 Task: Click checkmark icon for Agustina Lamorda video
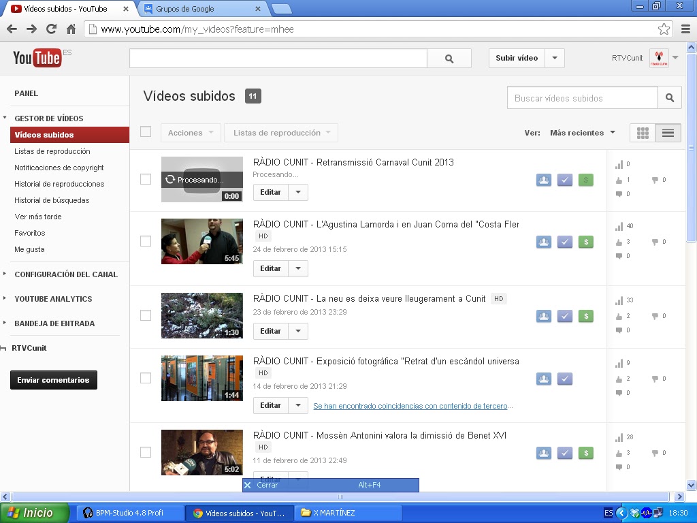point(564,242)
